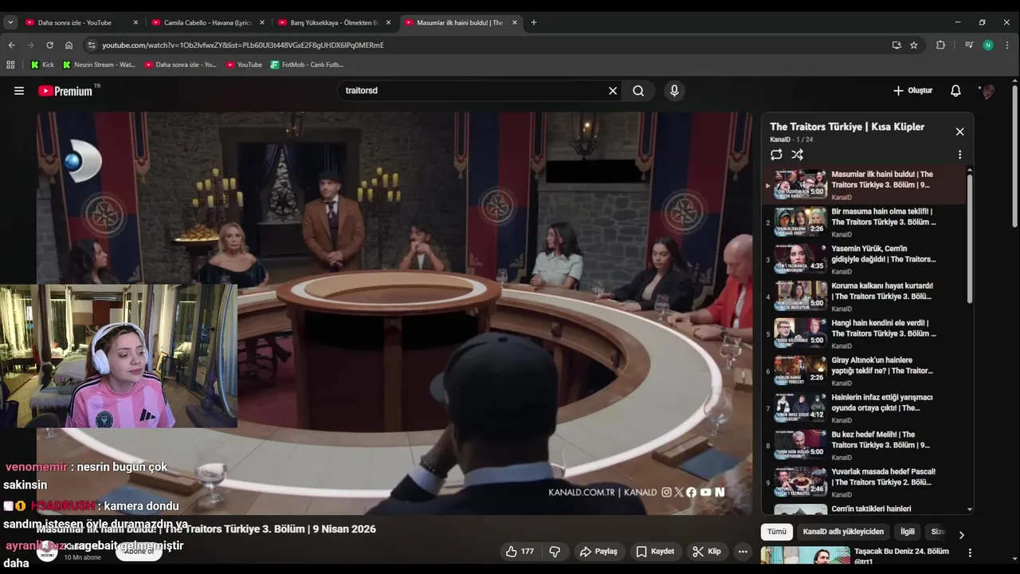Open 'Hainlerin infaz ettiği yarışmacı' video
1020x574 pixels.
point(865,408)
